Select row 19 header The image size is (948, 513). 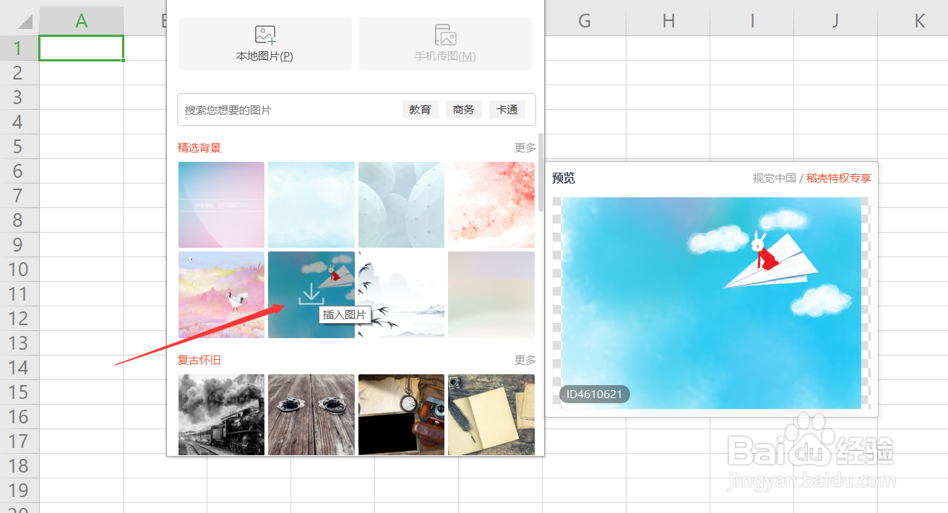tap(19, 491)
